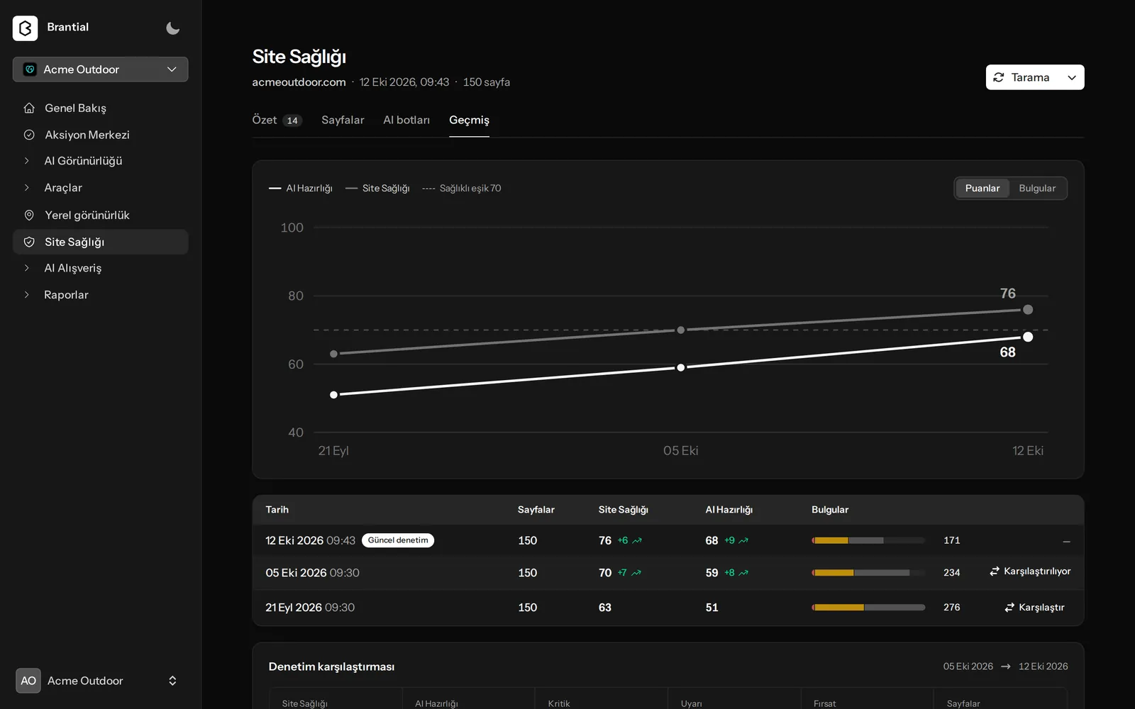1135x709 pixels.
Task: Select the Geçmiş tab
Action: [x=469, y=120]
